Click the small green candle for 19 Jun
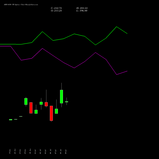Viewport: 159px width, 159px height. (x=10, y=120)
